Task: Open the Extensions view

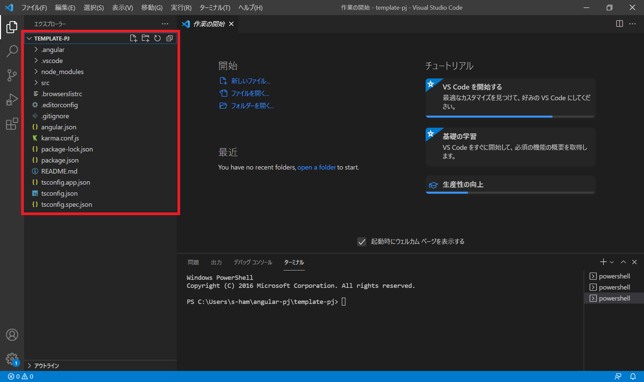Action: (12, 124)
